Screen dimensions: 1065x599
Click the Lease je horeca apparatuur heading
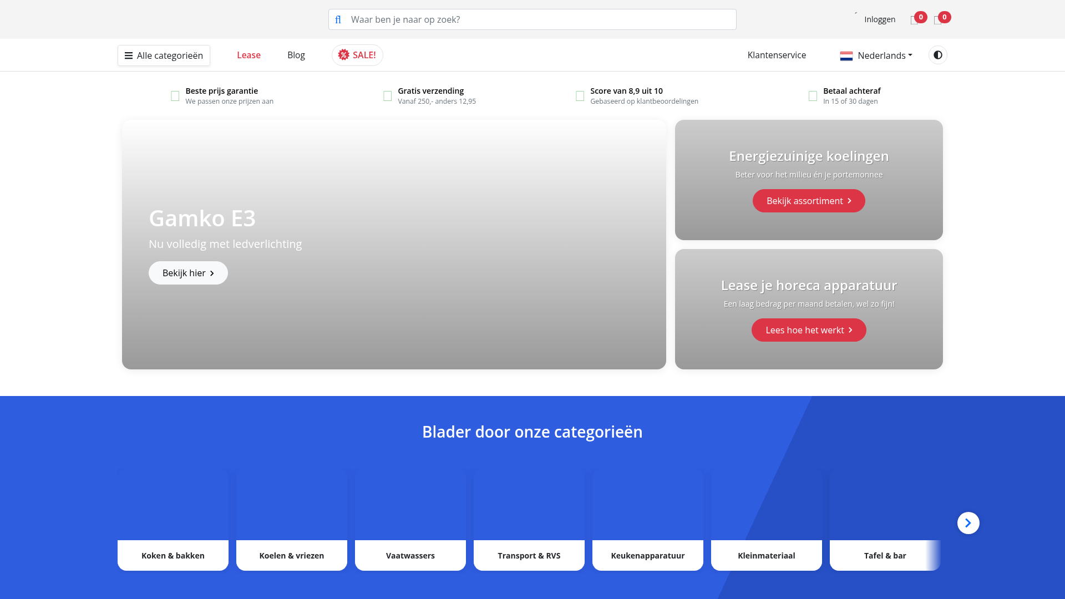click(x=809, y=285)
